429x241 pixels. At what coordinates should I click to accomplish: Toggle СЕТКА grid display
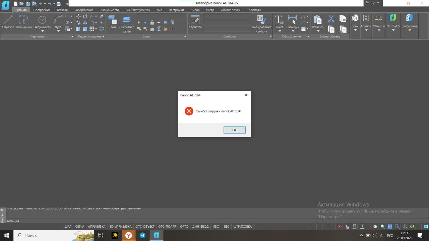pyautogui.click(x=80, y=227)
